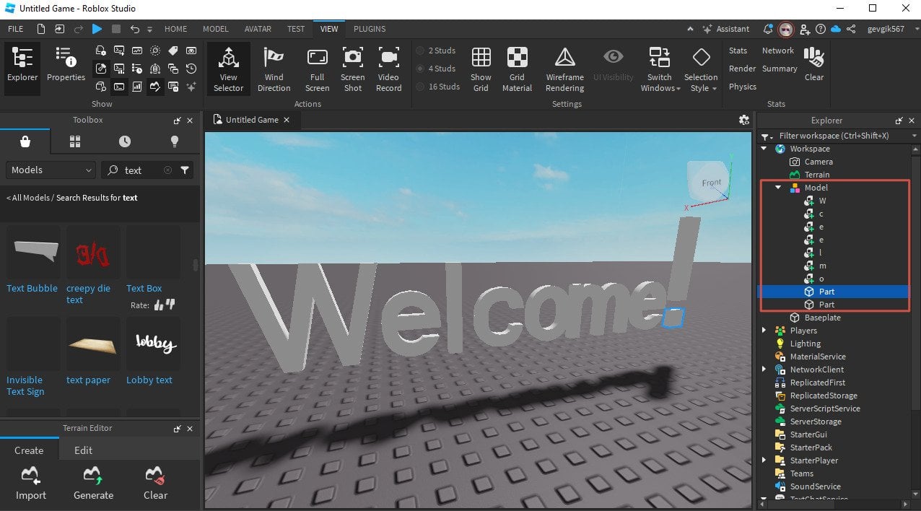The width and height of the screenshot is (921, 511).
Task: Select the 2 Studs grid option
Action: (437, 51)
